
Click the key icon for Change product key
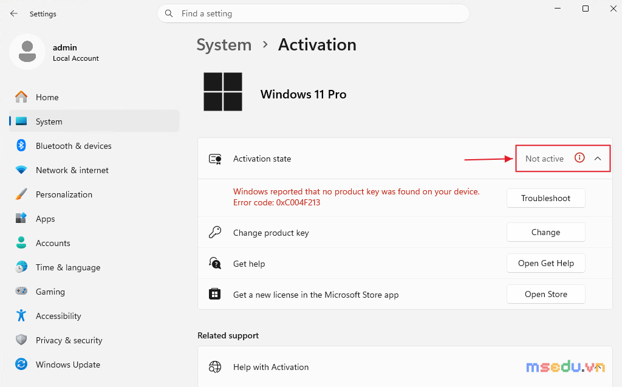click(215, 232)
